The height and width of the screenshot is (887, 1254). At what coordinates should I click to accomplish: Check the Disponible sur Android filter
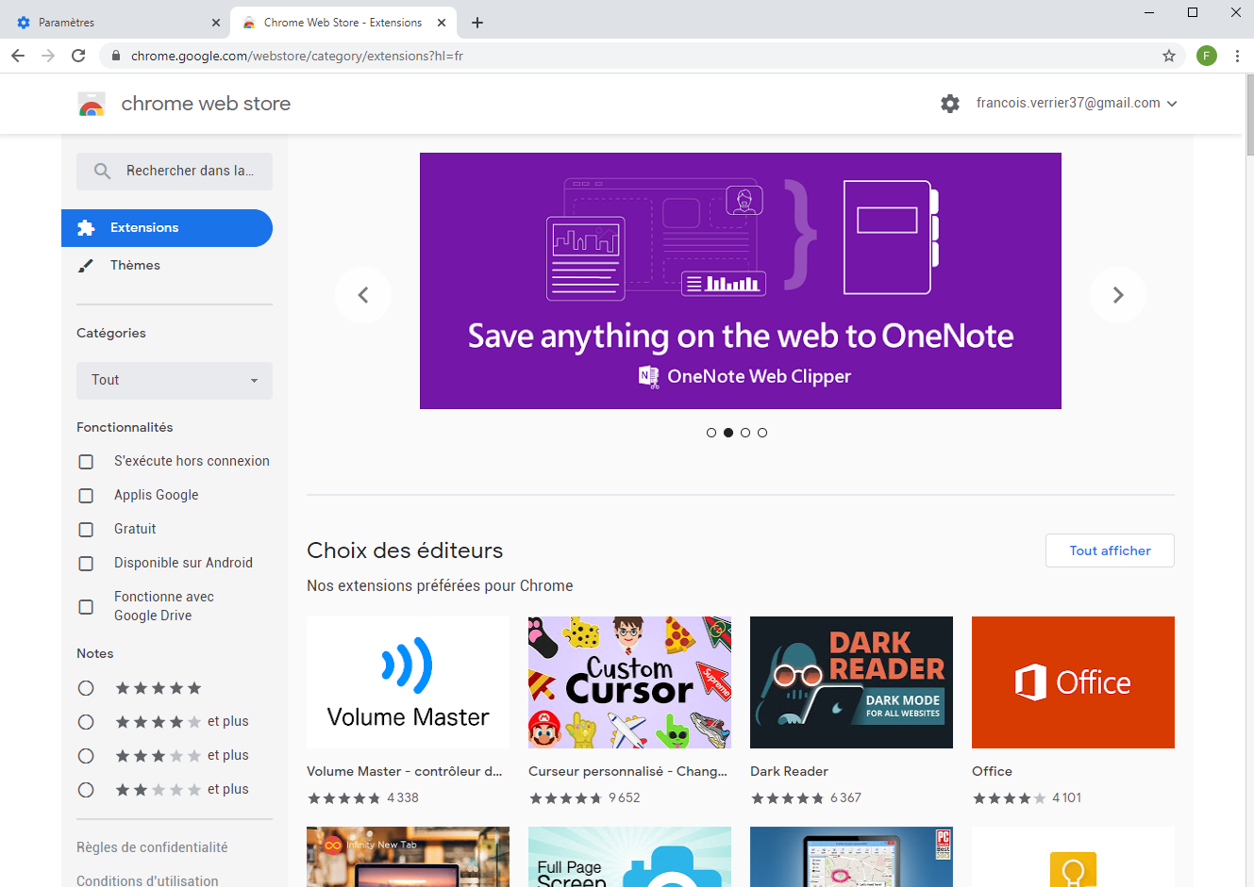click(86, 563)
